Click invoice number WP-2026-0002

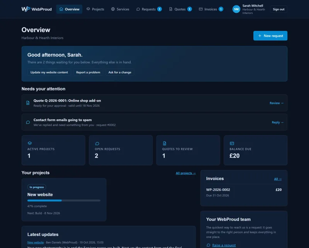point(218,190)
